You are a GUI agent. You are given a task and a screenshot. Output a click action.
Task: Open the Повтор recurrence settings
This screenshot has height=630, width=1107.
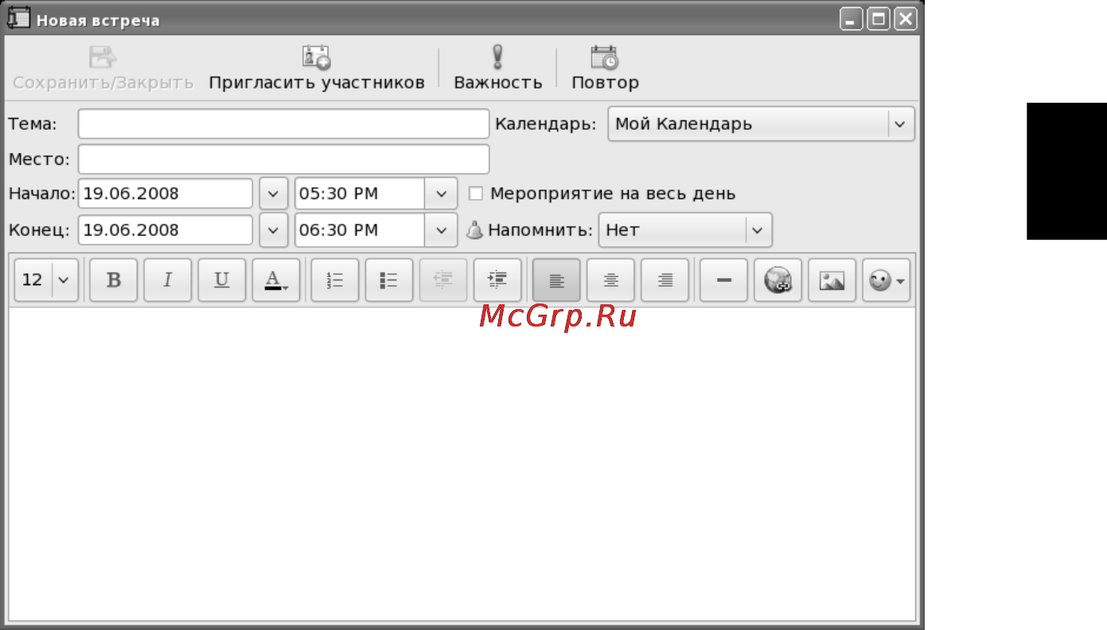[605, 68]
